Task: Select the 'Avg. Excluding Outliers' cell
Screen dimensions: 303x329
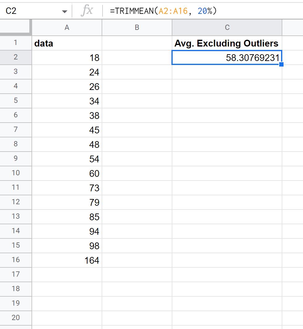Action: tap(227, 43)
